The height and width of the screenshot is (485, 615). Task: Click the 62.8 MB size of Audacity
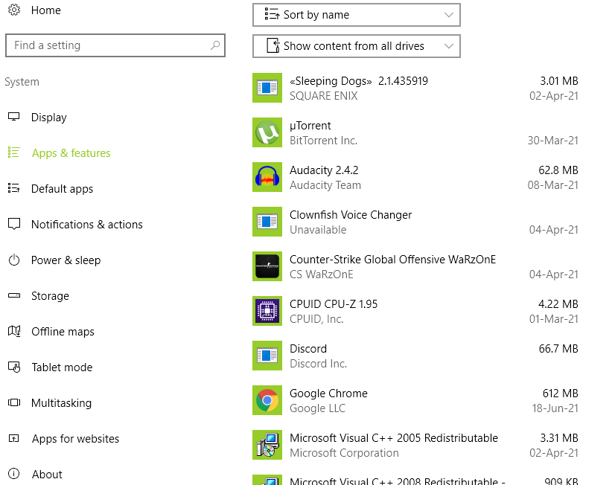coord(558,170)
